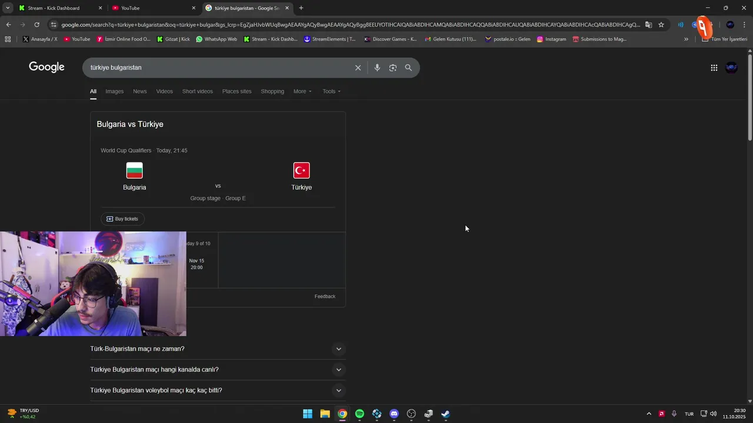Click the Chrome icon in the taskbar
The image size is (753, 423).
[x=342, y=414]
